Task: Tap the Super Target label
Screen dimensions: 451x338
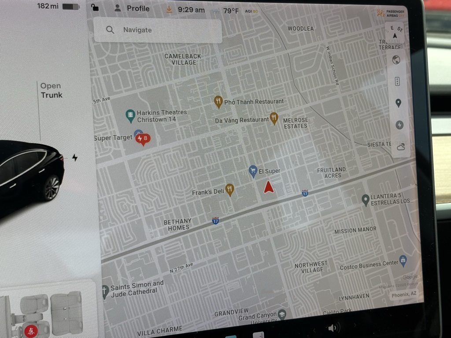Action: [113, 138]
